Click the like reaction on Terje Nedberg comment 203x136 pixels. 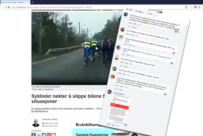pos(174,53)
